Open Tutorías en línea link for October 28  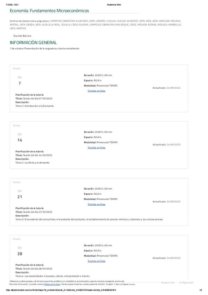pyautogui.click(x=96, y=261)
